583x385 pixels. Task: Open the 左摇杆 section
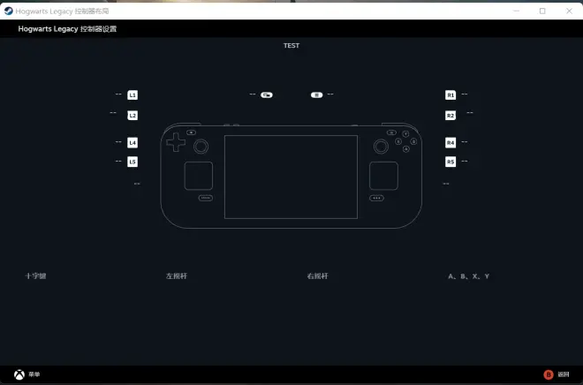[177, 276]
